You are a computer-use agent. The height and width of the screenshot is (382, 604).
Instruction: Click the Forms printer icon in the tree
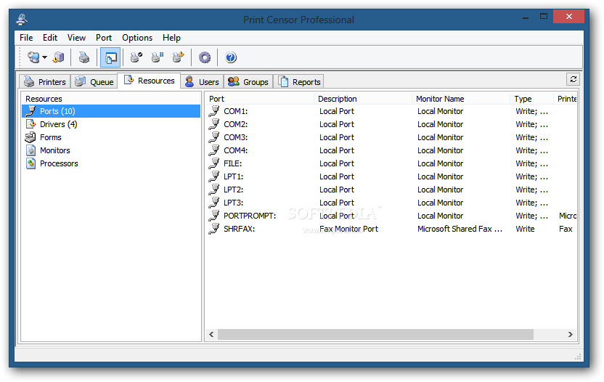click(30, 137)
